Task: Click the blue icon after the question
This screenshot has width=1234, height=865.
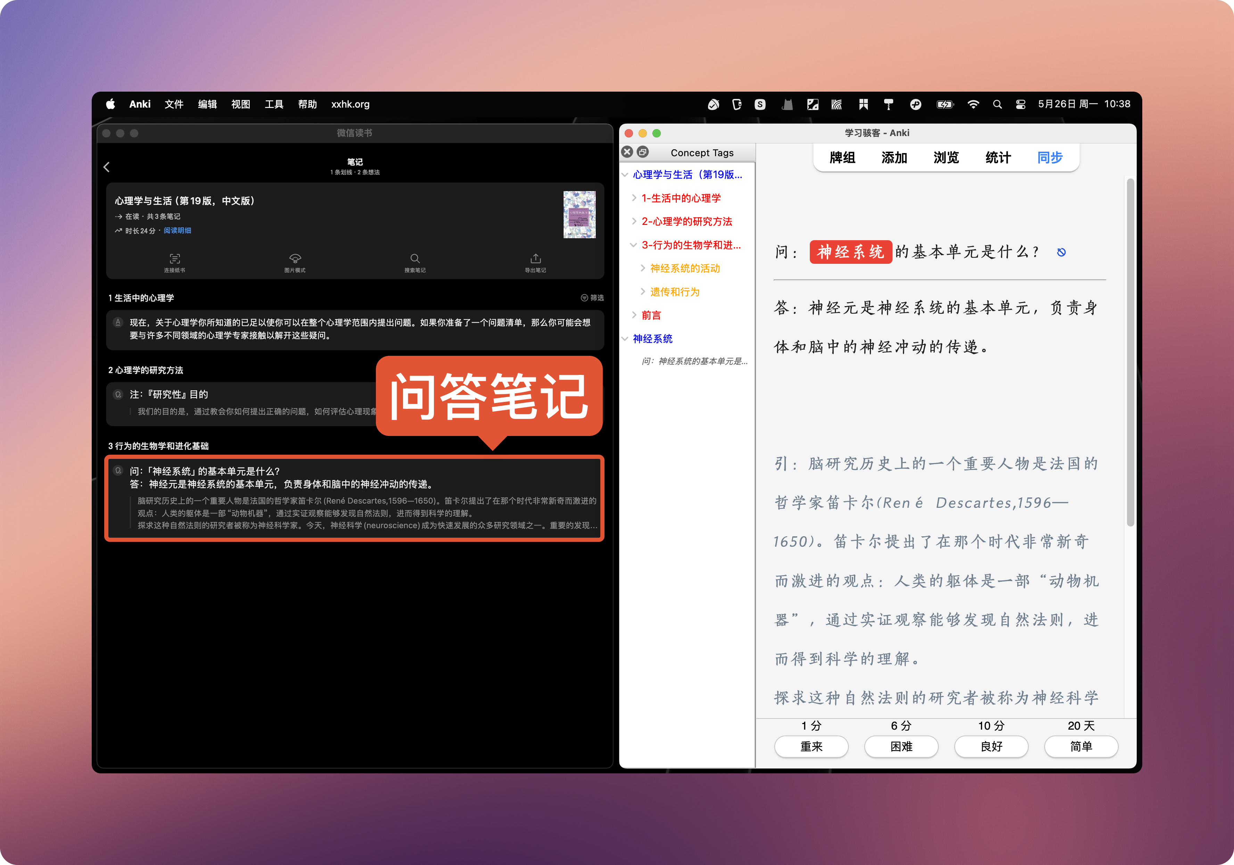Action: (x=1061, y=252)
